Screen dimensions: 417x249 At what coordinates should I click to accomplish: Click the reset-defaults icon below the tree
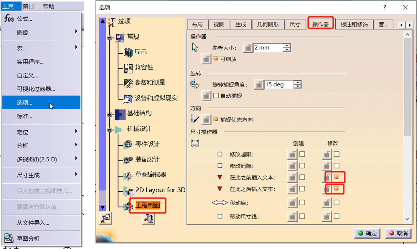(x=106, y=218)
